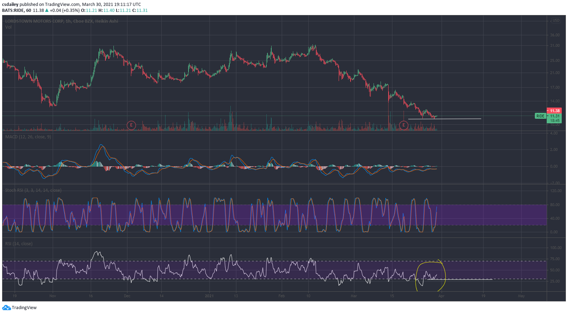
Task: Open the USD currency selector on price axis
Action: [556, 20]
